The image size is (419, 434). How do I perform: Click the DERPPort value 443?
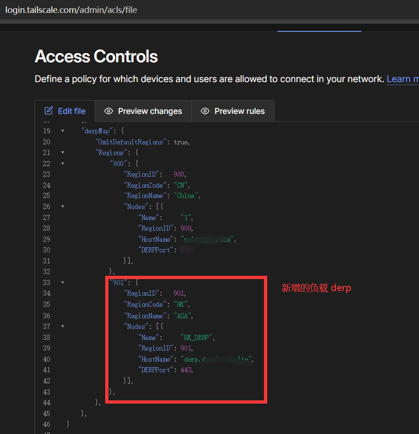[x=186, y=370]
